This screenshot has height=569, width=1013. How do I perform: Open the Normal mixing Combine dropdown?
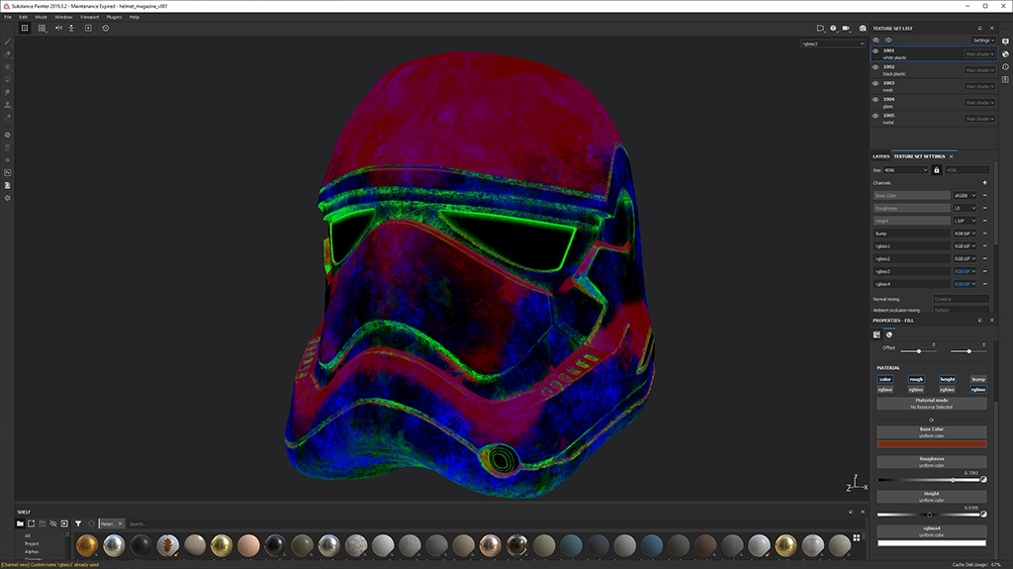962,300
